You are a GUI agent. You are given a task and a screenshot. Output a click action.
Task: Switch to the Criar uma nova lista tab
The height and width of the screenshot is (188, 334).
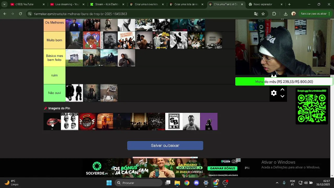click(x=147, y=4)
